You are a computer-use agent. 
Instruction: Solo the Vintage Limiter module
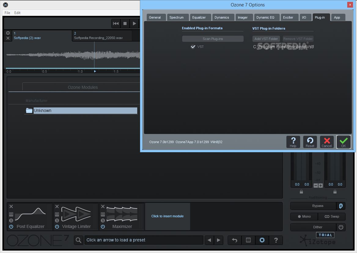point(57,220)
